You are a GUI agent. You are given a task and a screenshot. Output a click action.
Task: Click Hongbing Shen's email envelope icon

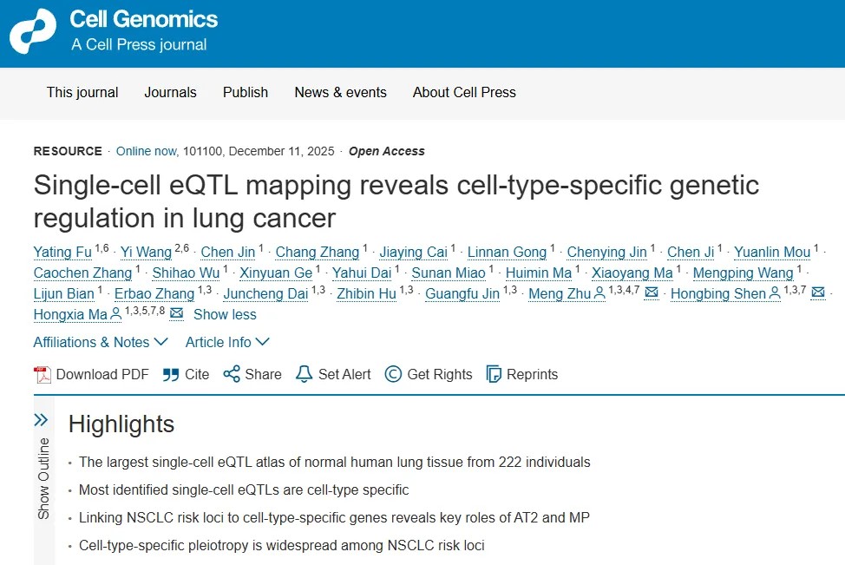[818, 293]
